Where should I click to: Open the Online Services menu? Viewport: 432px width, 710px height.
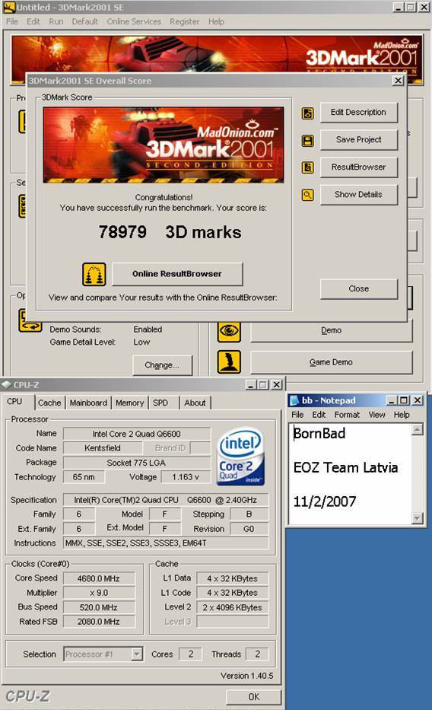click(134, 21)
